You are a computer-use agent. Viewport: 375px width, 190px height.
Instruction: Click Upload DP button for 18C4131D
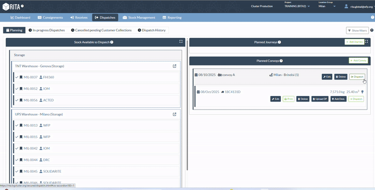pyautogui.click(x=319, y=99)
